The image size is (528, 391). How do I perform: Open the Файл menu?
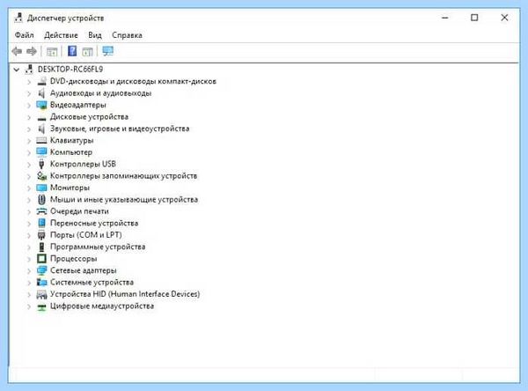tap(25, 35)
